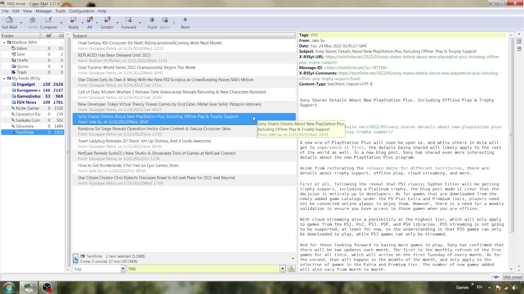Open the Edit menu

click(16, 11)
